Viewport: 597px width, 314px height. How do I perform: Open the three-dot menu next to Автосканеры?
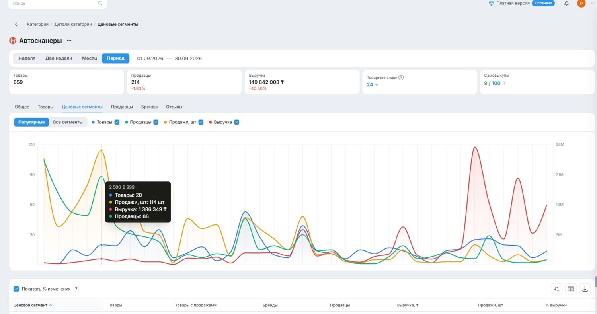[69, 41]
